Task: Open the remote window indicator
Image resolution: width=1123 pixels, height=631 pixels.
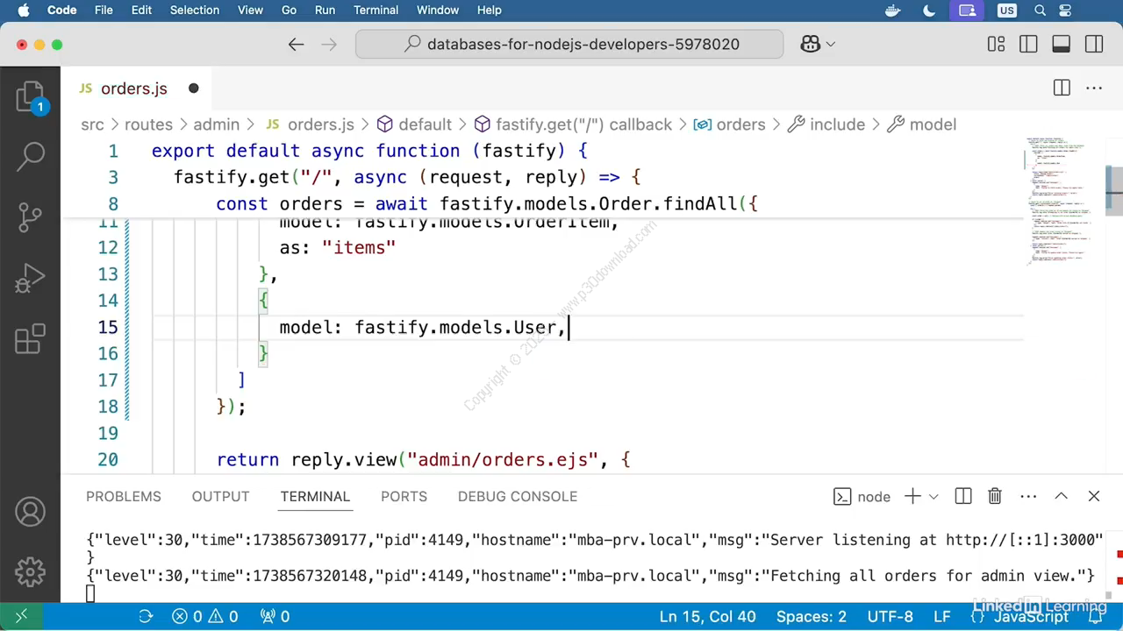Action: pos(21,616)
